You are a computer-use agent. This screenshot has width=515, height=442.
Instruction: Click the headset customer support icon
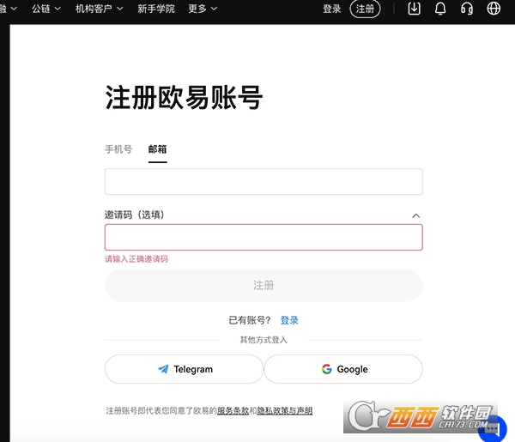tap(467, 9)
